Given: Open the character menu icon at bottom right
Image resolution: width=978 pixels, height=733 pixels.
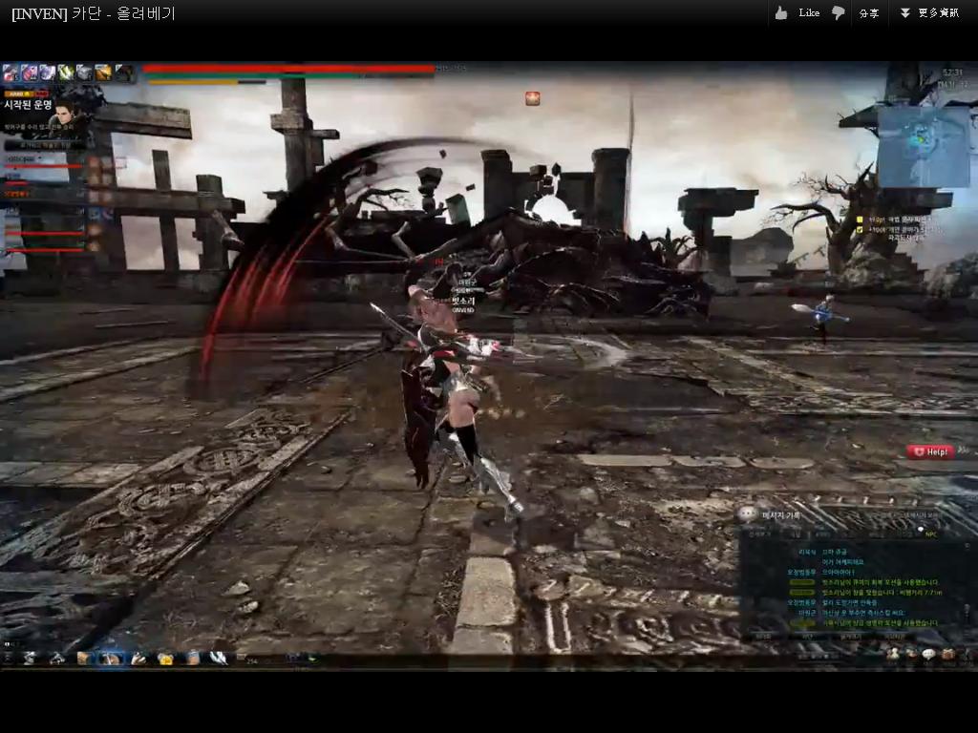Looking at the screenshot, I should point(893,654).
